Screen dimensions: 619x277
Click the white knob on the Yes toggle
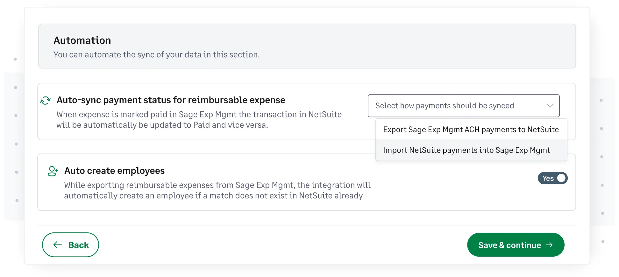(x=561, y=178)
